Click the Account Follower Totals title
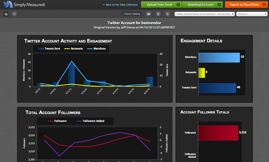The height and width of the screenshot is (162, 269). tap(205, 112)
